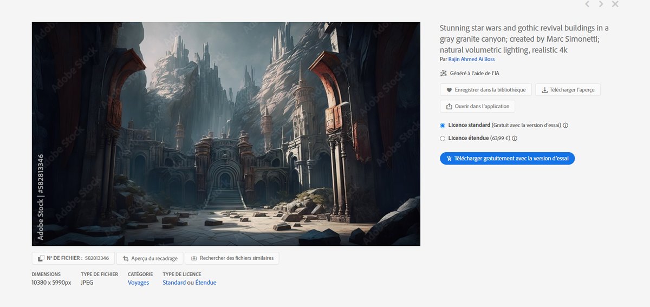
Task: Go to the next image arrow
Action: pyautogui.click(x=601, y=4)
